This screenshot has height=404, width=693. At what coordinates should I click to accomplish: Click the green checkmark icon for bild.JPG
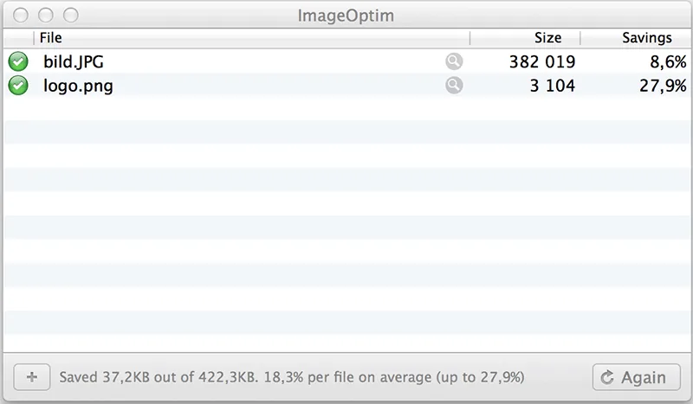point(18,61)
